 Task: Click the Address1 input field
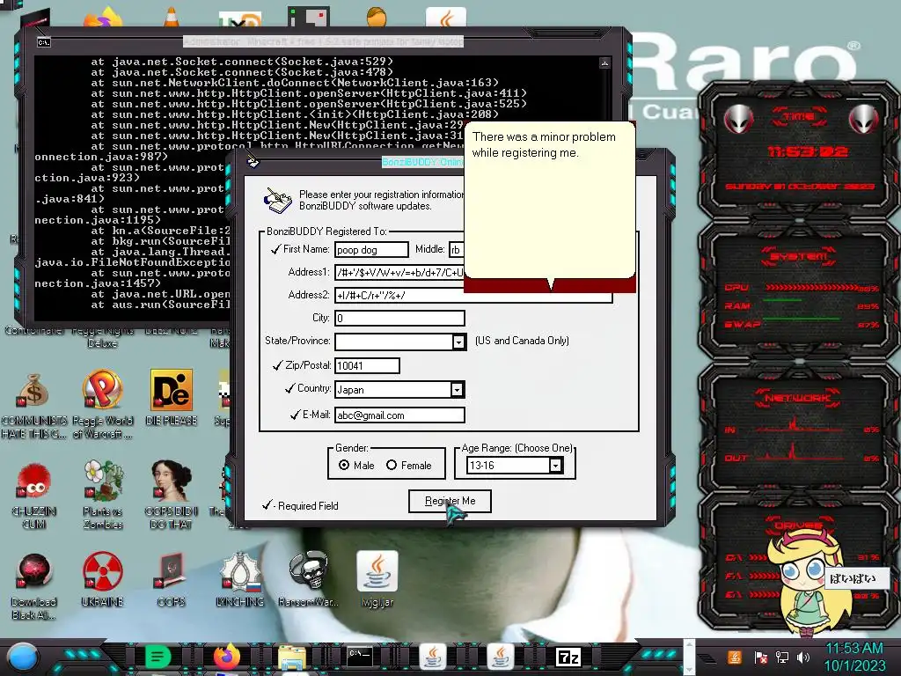[x=399, y=273]
